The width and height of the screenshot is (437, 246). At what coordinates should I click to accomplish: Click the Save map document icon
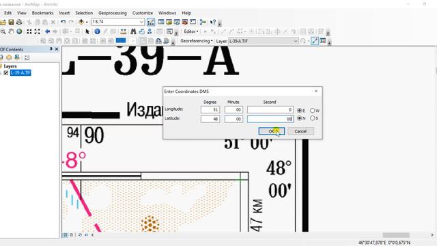[x=11, y=22]
